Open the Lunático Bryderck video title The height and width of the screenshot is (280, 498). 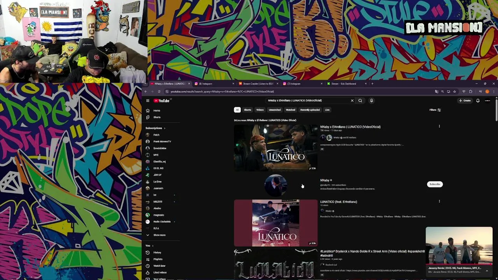pyautogui.click(x=372, y=254)
